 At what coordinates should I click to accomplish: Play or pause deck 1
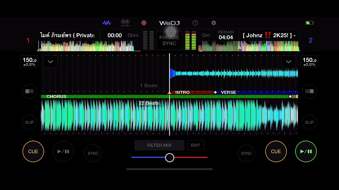(63, 151)
